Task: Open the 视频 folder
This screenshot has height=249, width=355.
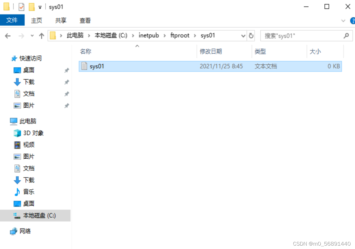Action: coord(29,145)
